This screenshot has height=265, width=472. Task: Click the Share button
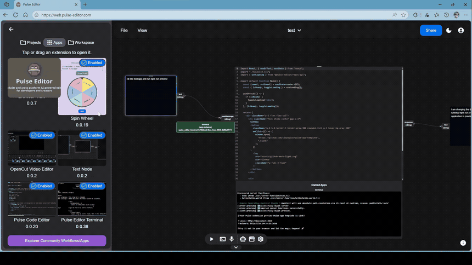pyautogui.click(x=431, y=31)
